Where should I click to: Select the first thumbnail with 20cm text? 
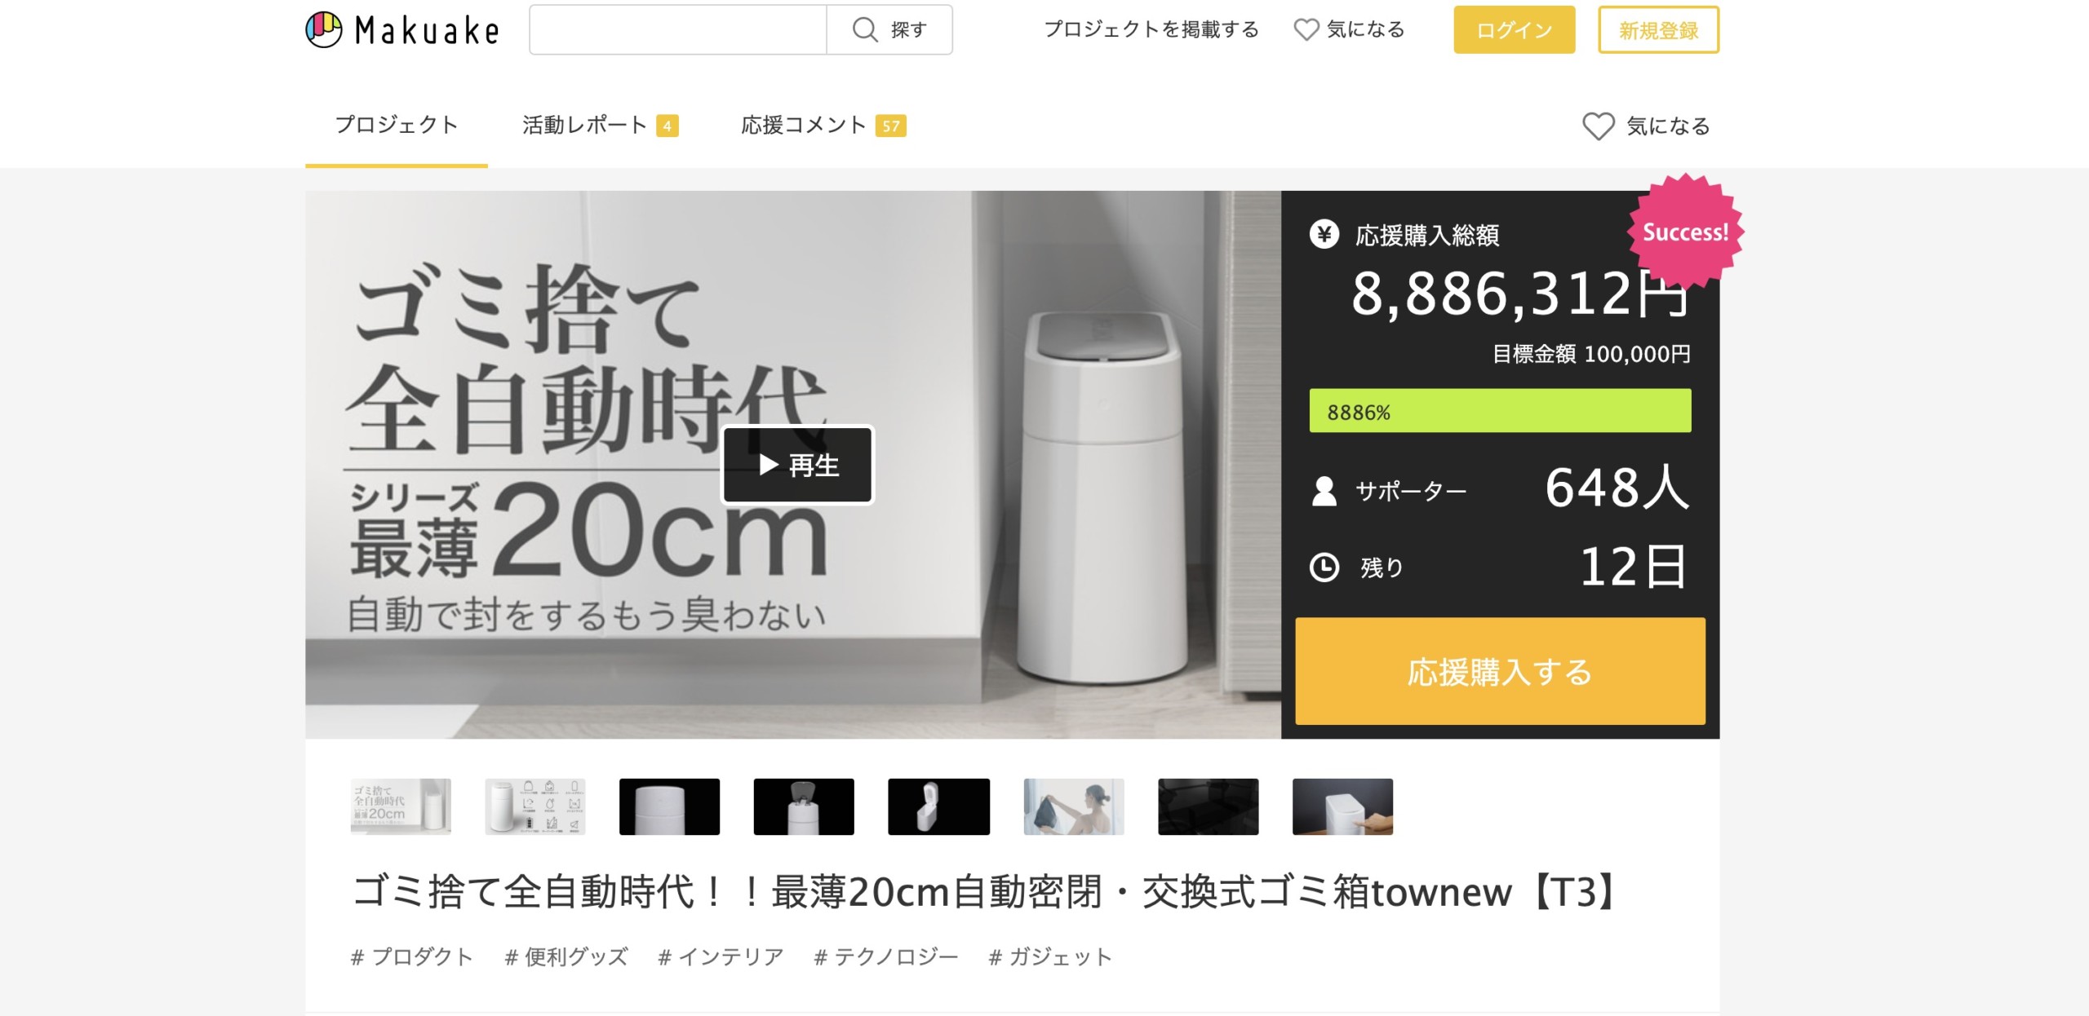click(x=401, y=806)
